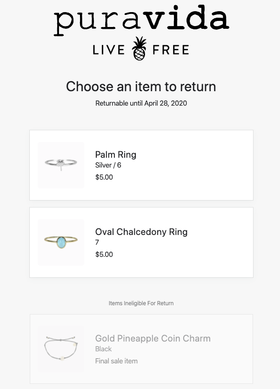Click the pineapple logo icon
Viewport: 280px width, 389px height.
point(139,48)
